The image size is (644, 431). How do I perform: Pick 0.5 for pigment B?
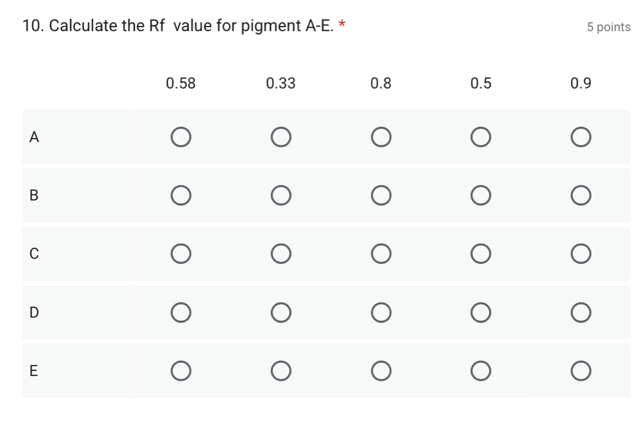click(x=480, y=195)
